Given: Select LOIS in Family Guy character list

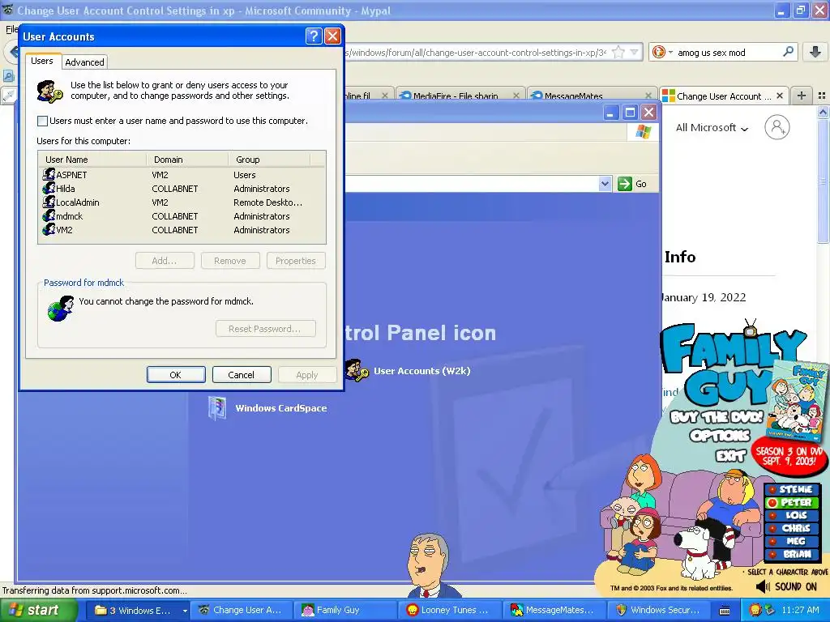Looking at the screenshot, I should click(x=791, y=515).
